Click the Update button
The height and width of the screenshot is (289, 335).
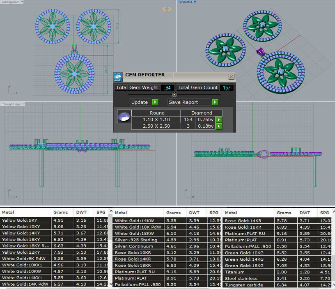pyautogui.click(x=141, y=102)
